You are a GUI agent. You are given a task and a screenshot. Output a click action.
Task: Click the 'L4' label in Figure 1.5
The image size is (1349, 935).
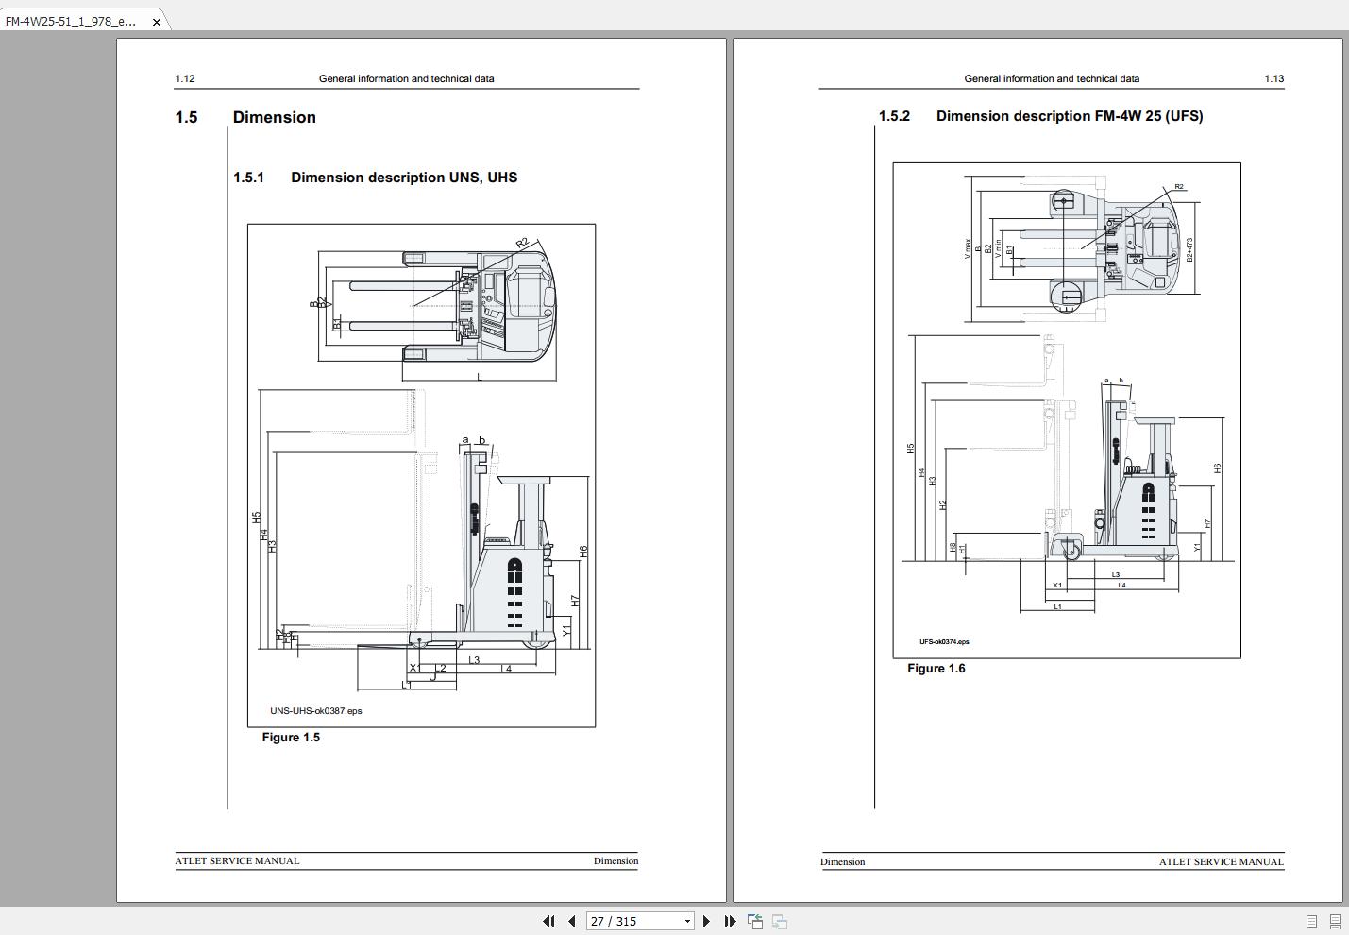click(506, 669)
